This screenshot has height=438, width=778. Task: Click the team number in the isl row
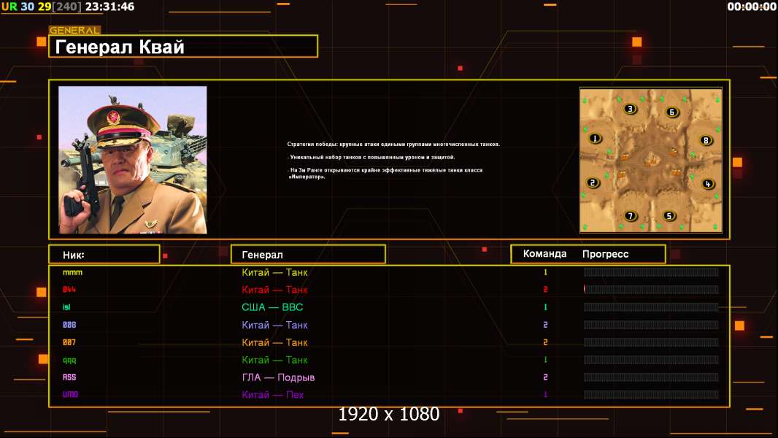(545, 307)
